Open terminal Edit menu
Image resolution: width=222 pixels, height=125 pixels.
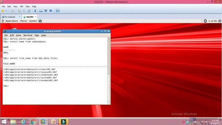pos(12,35)
